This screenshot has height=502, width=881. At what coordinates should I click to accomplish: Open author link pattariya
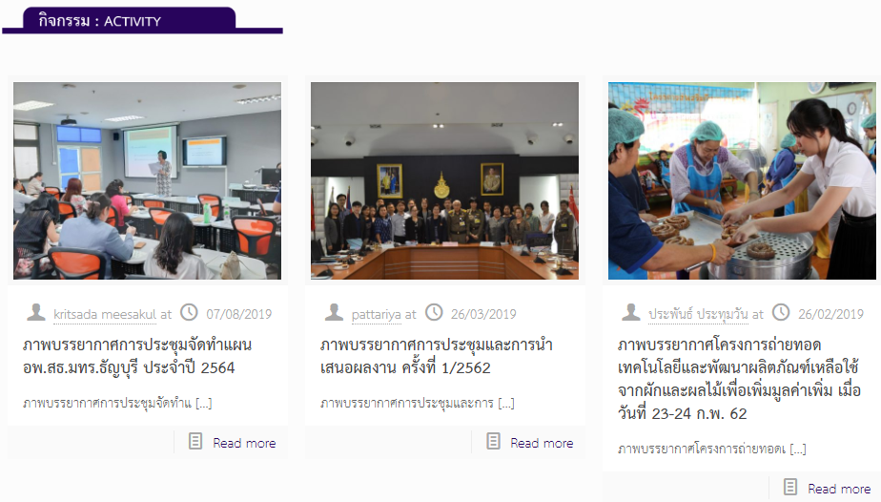[x=377, y=314]
